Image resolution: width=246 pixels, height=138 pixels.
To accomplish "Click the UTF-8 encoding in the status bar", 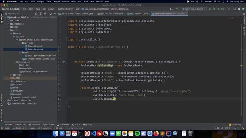I will 228,128.
